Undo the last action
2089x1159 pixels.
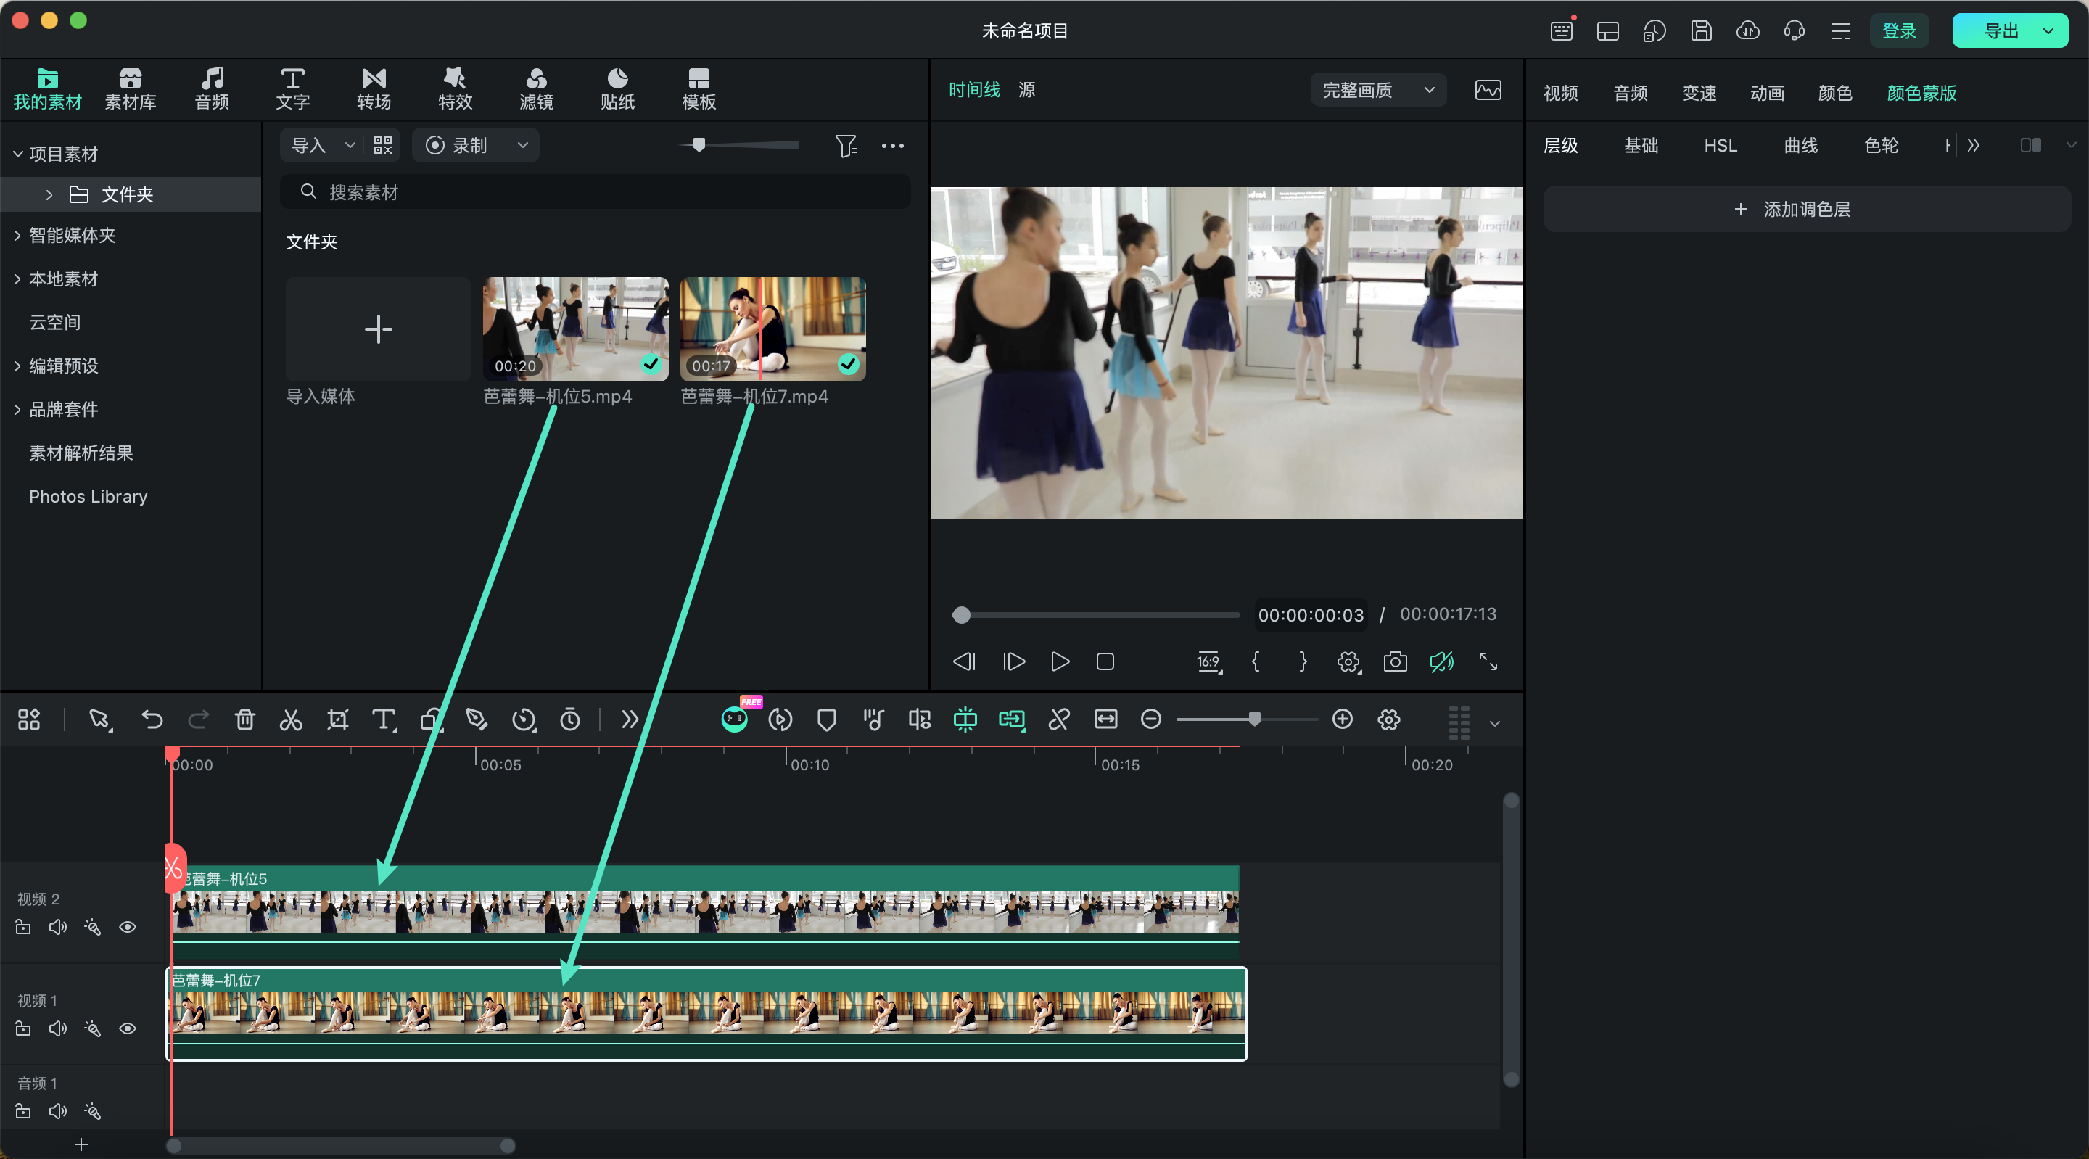(152, 719)
